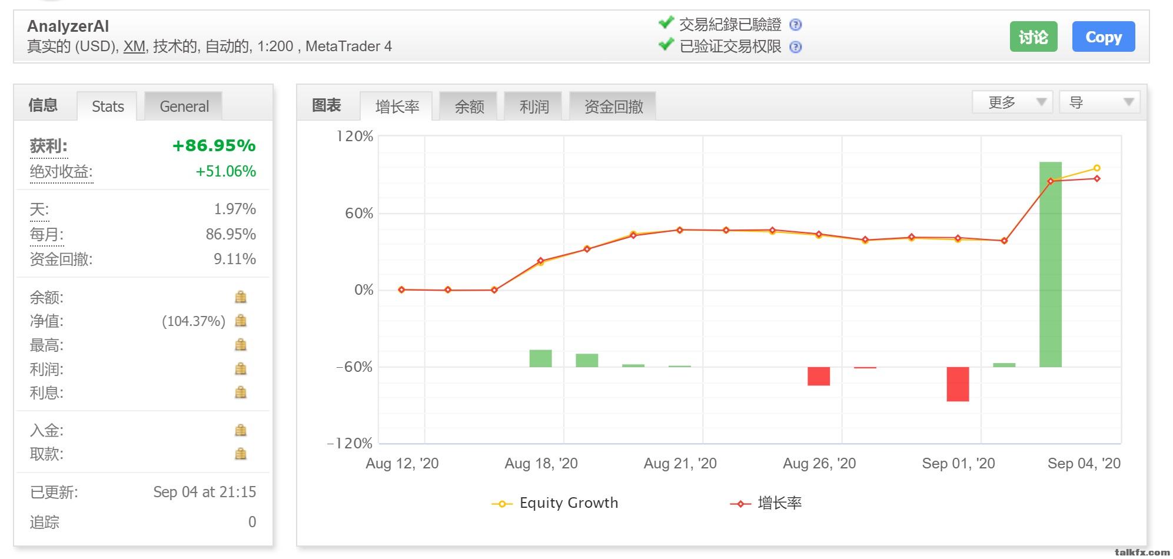
Task: Click the Sep 04 at 21:15 update time
Action: [x=205, y=492]
